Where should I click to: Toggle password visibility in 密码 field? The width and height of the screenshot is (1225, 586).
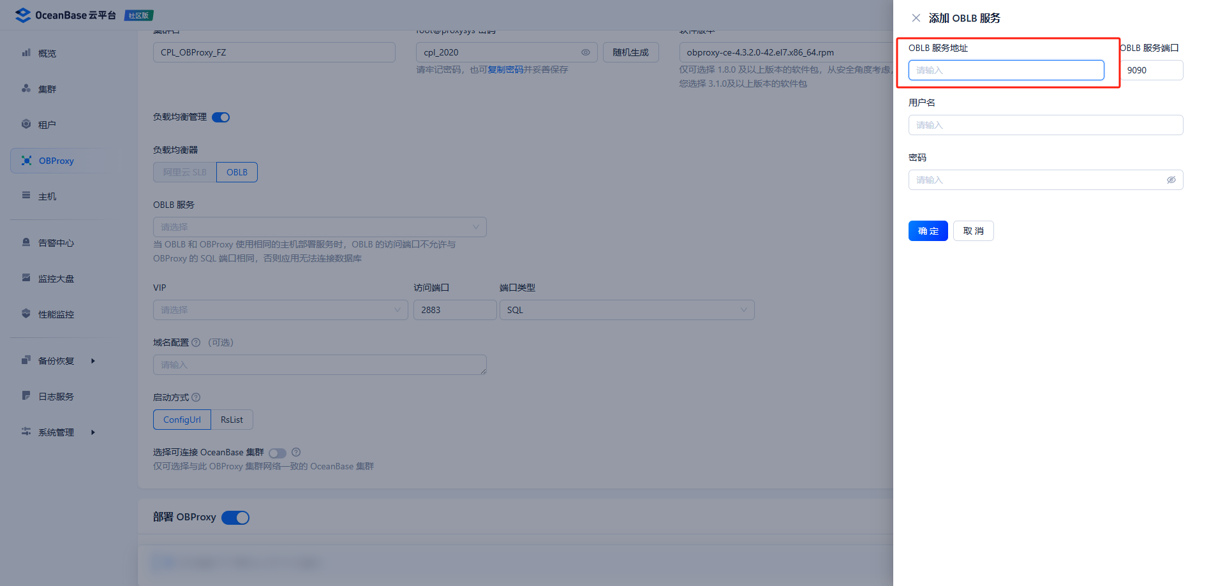click(1171, 180)
